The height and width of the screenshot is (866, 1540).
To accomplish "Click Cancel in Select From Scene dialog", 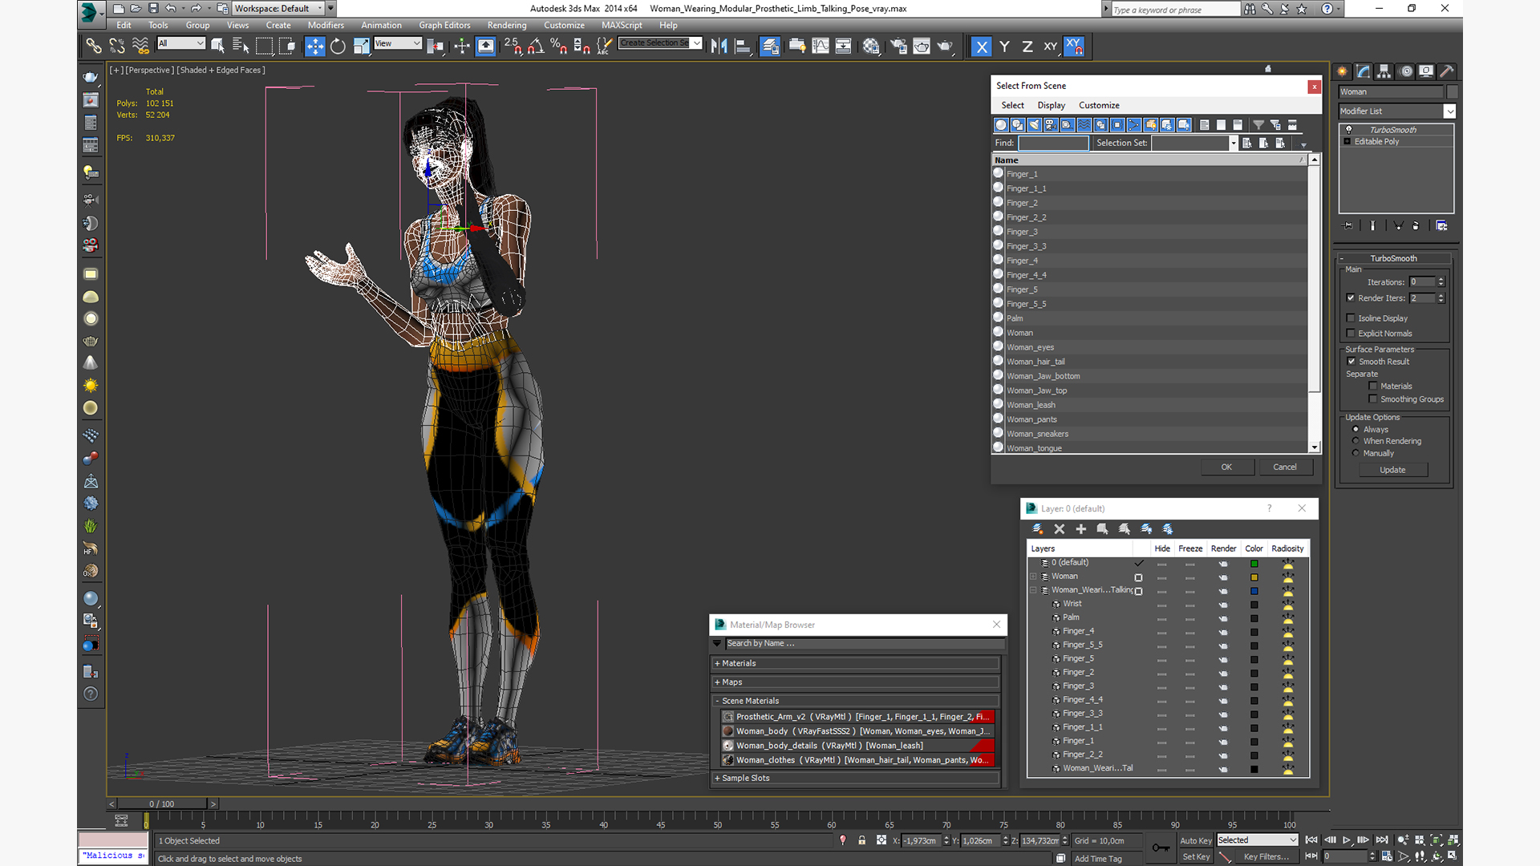I will click(x=1285, y=467).
